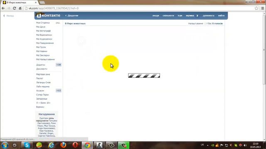The height and width of the screenshot is (149, 266).
Task: Reload the page with the refresh icon
Action: coord(15,8)
